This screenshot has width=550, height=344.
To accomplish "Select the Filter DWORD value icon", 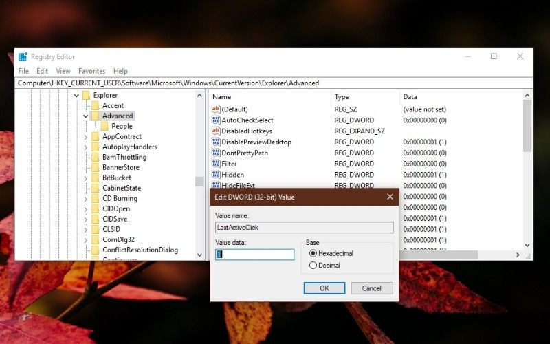I will [x=216, y=164].
